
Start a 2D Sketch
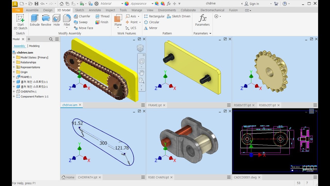click(20, 22)
